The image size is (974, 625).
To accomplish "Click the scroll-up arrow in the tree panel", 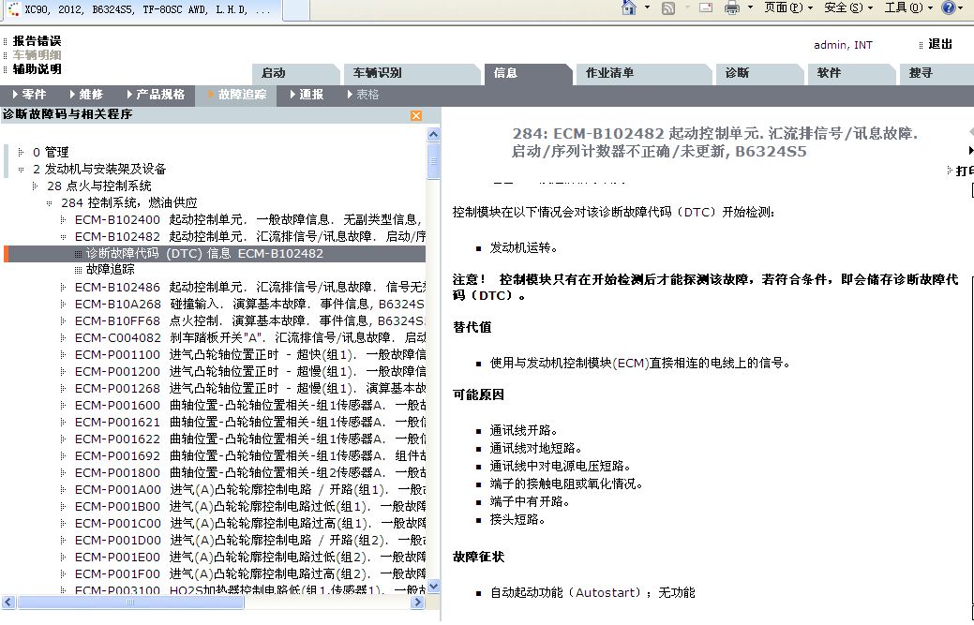I will pos(433,135).
